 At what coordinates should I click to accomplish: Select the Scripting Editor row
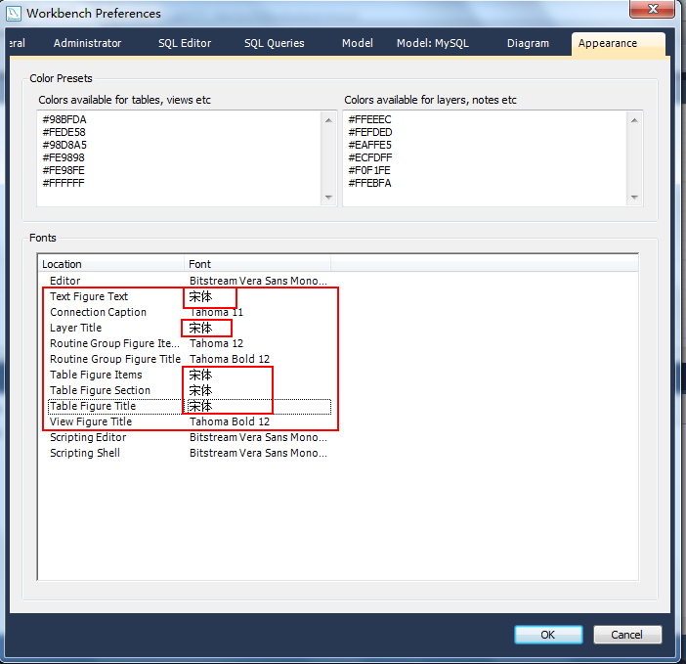189,437
